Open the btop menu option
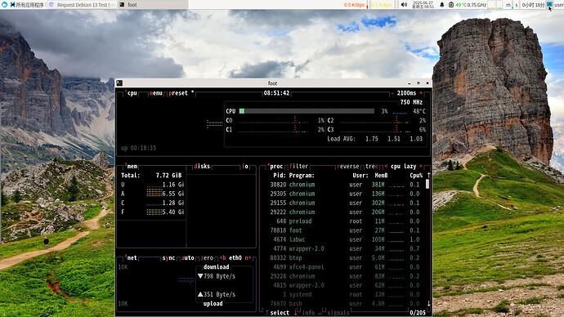Viewport: 564px width, 317px height. pos(156,93)
